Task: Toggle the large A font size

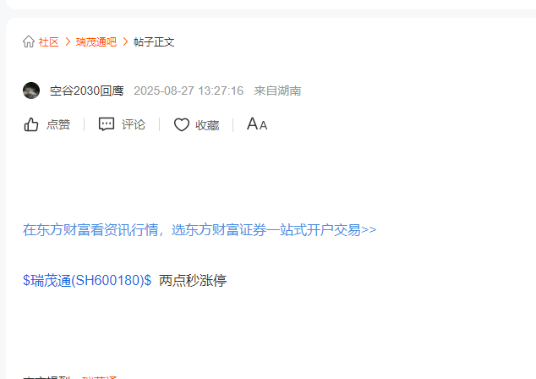Action: 252,124
